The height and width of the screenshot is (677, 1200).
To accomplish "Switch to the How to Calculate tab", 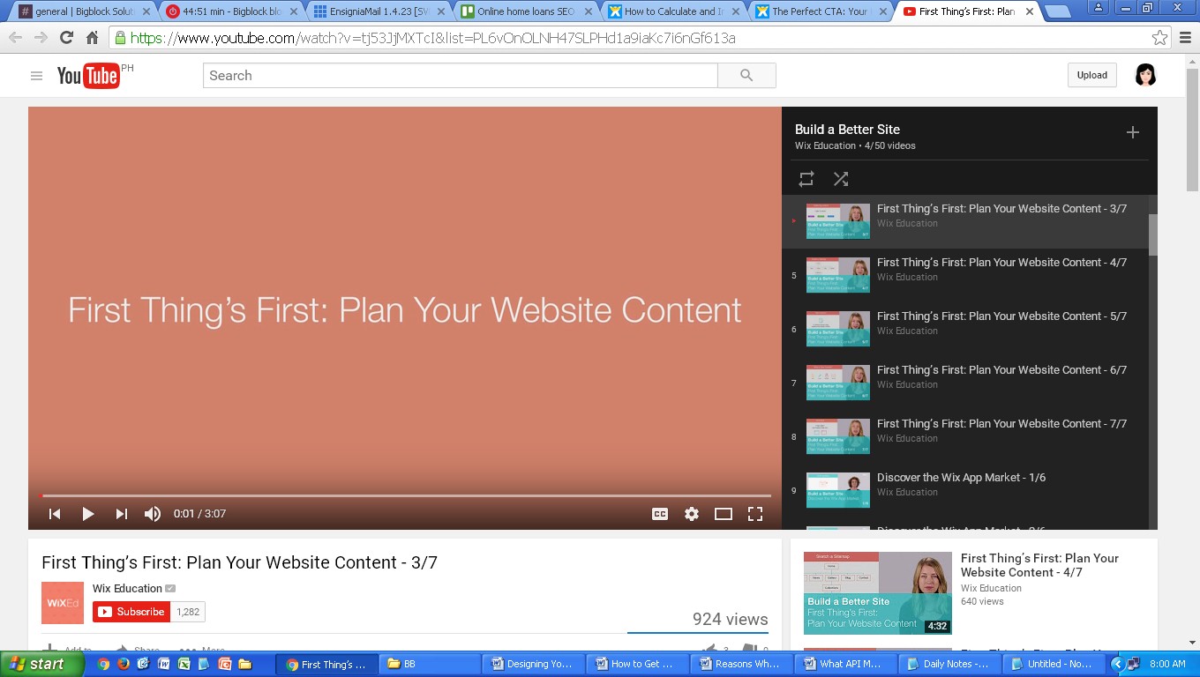I will pyautogui.click(x=672, y=11).
